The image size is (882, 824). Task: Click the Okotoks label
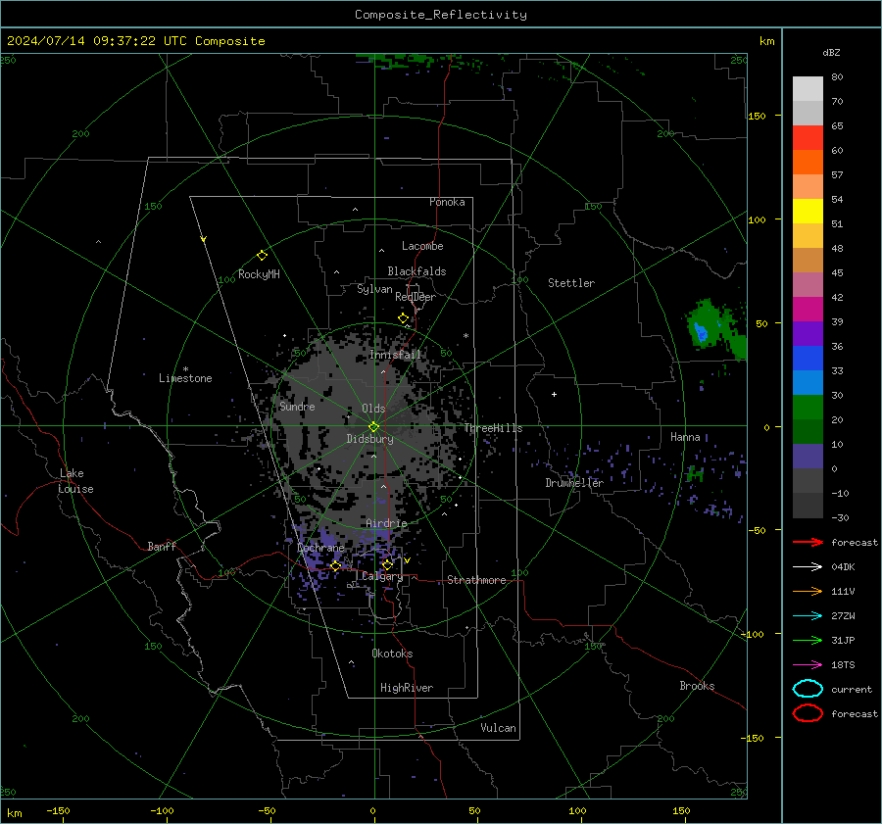click(392, 654)
